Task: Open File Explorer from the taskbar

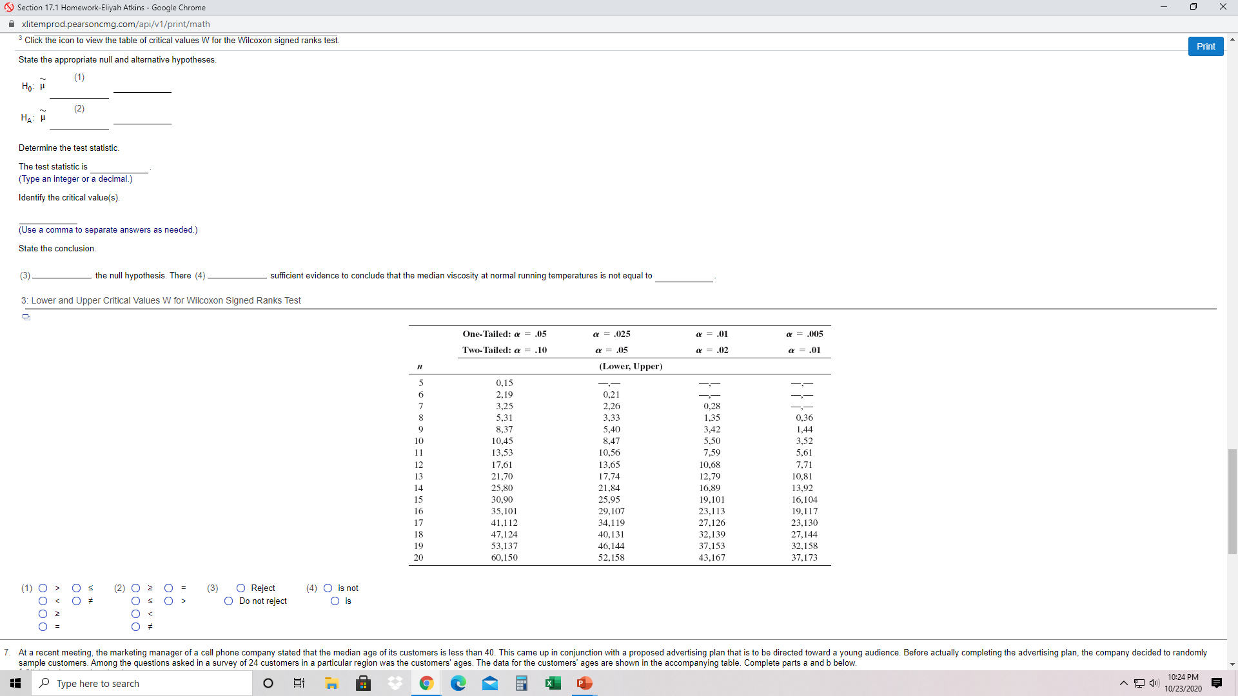Action: pyautogui.click(x=331, y=683)
